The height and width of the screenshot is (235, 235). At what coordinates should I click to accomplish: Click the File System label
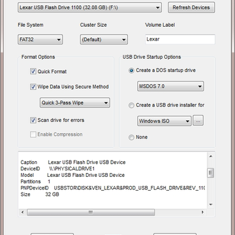pos(31,25)
